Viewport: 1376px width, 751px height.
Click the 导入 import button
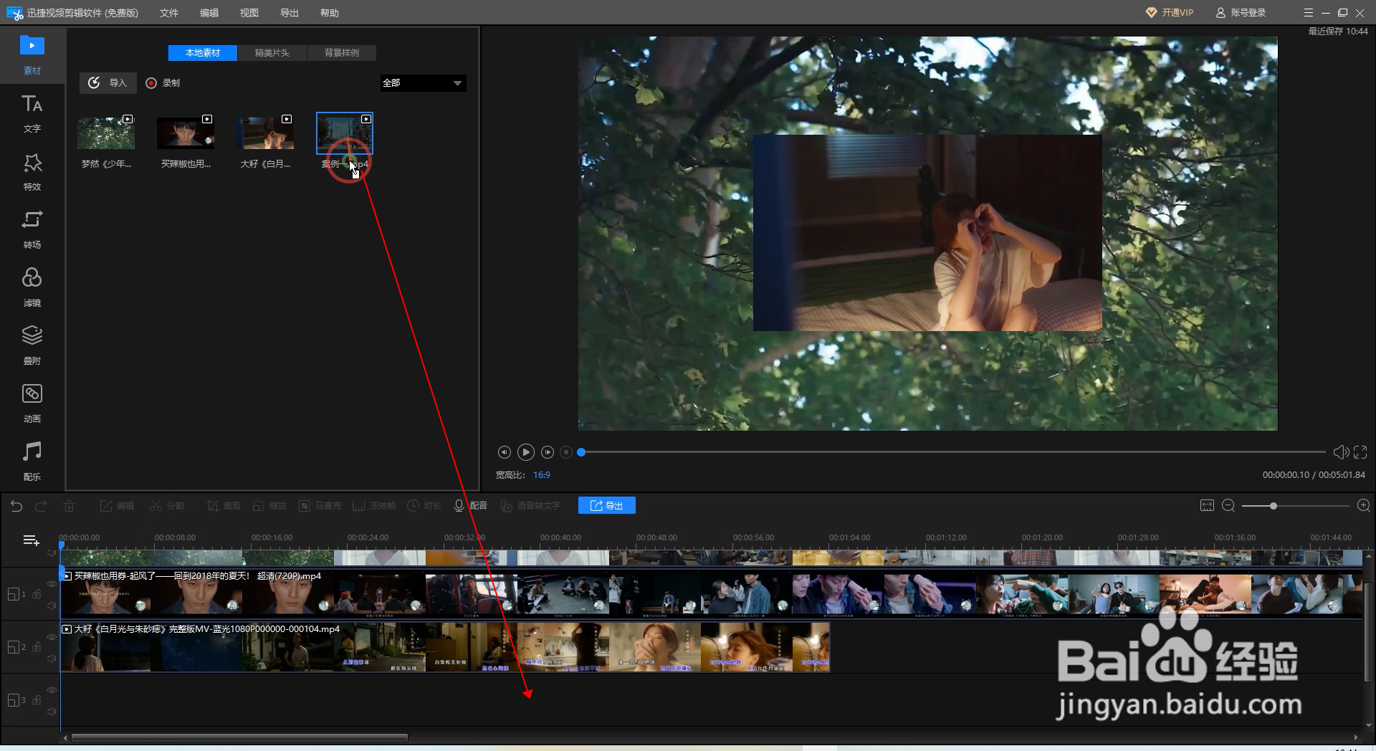[107, 83]
